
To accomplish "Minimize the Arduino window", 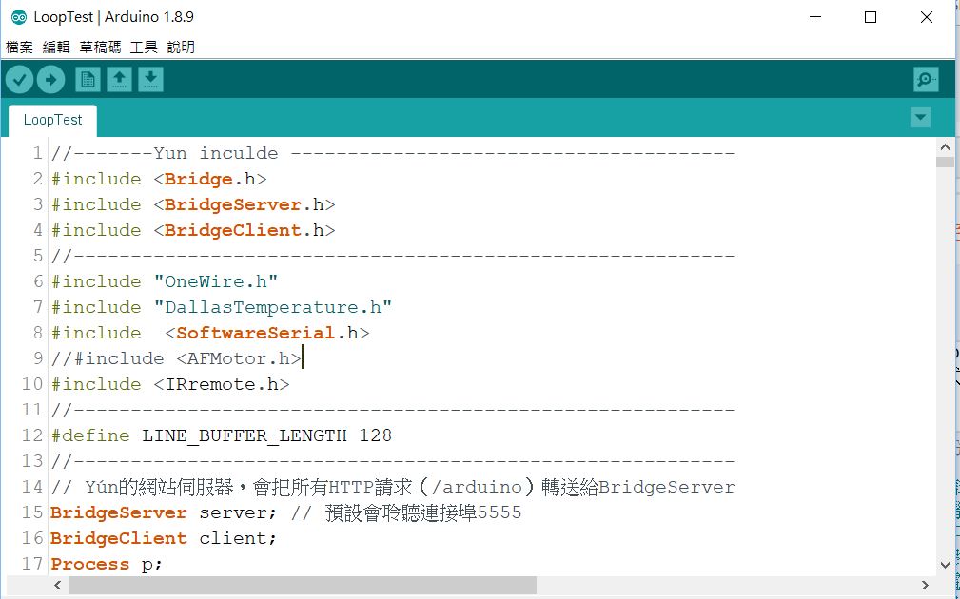I will coord(814,17).
